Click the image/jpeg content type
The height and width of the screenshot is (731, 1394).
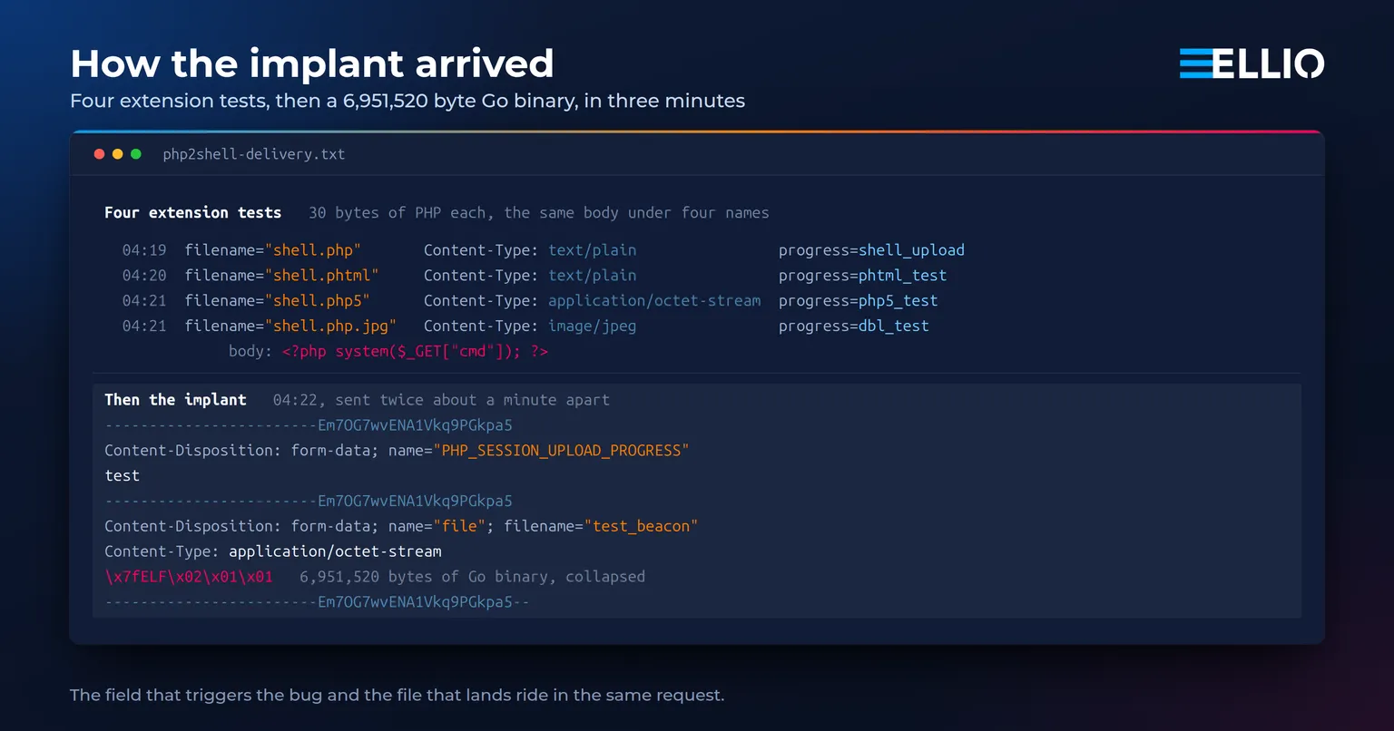(x=593, y=327)
